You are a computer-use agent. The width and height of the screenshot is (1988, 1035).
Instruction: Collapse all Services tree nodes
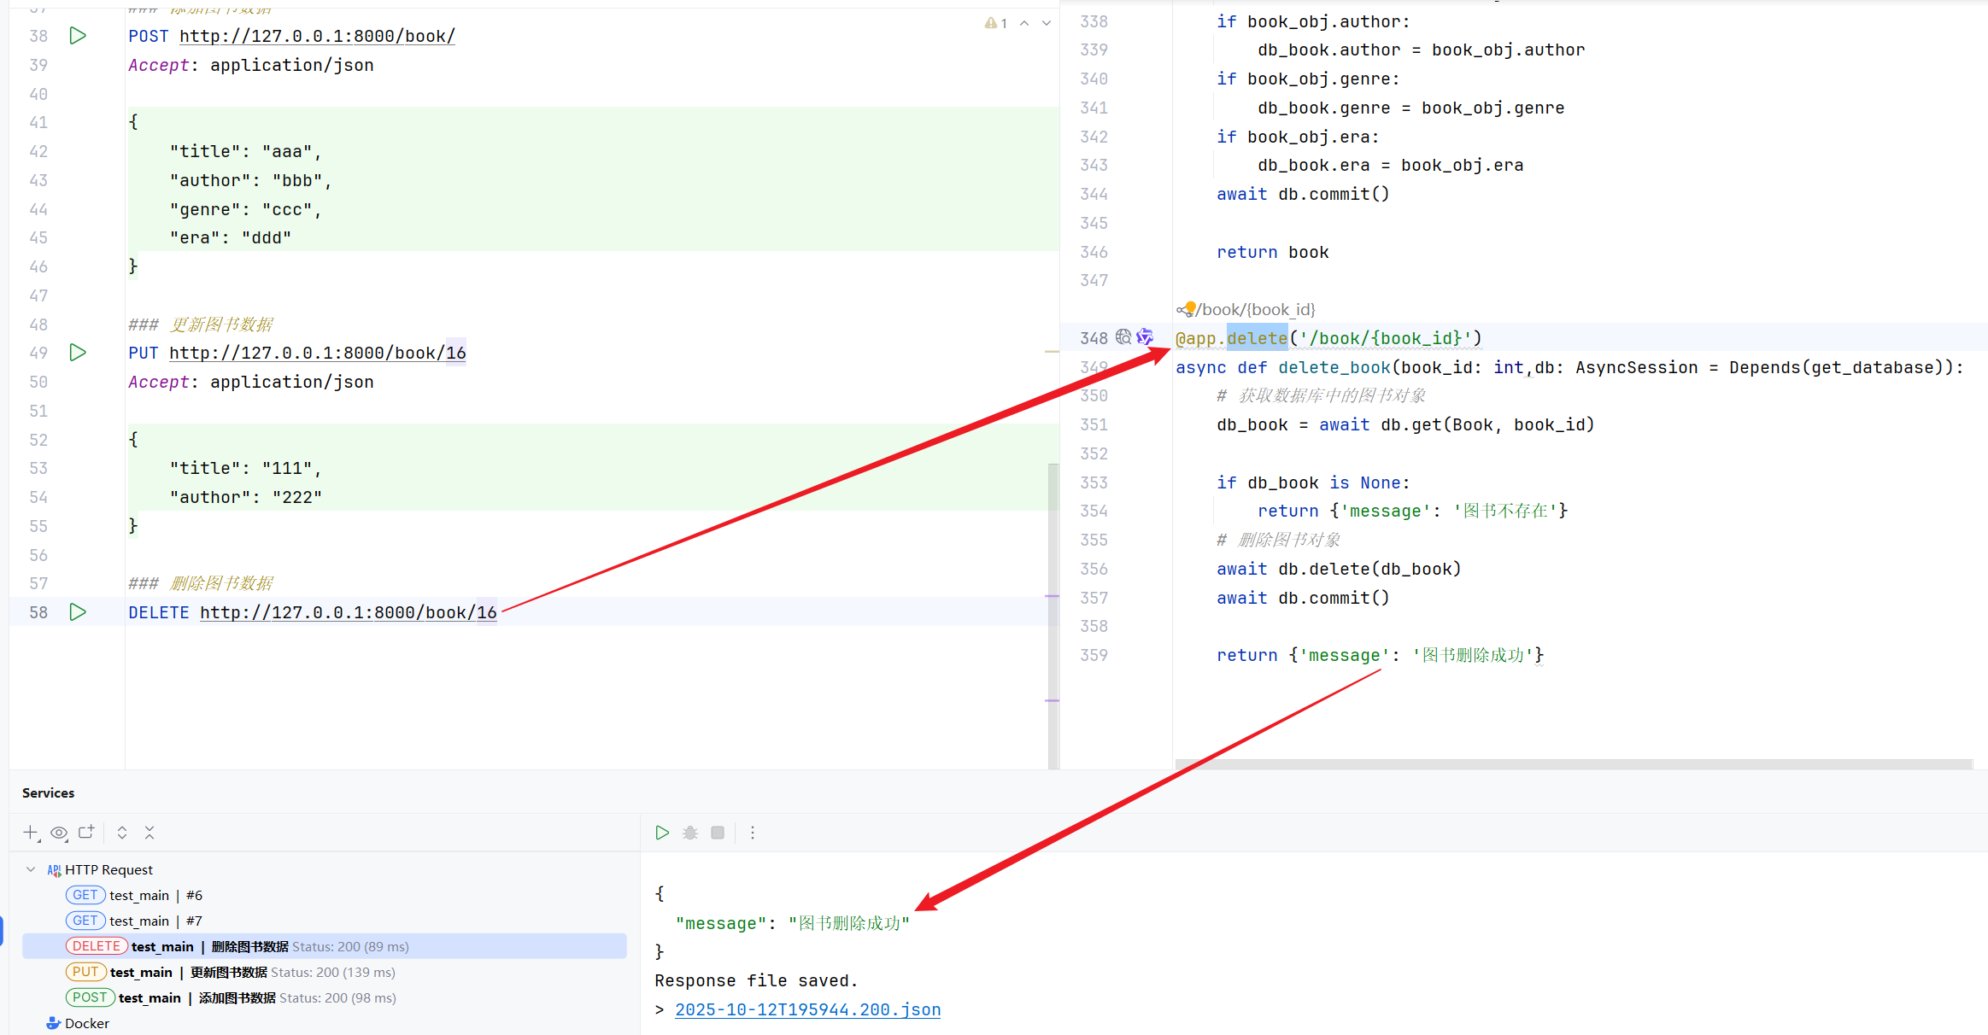[x=150, y=833]
